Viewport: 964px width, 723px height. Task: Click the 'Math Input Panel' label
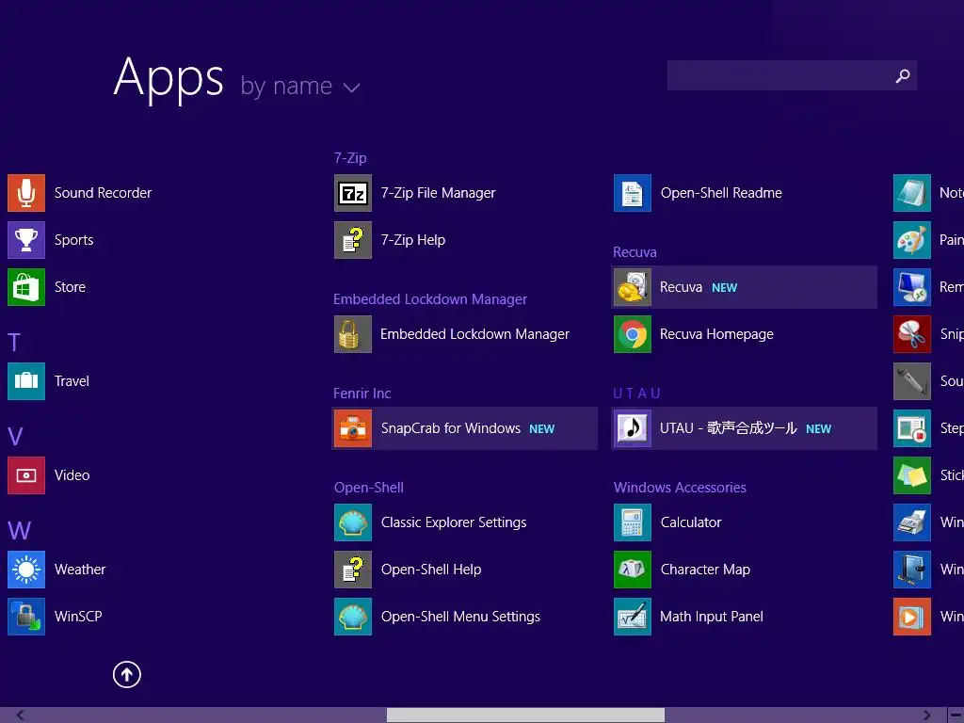[712, 617]
